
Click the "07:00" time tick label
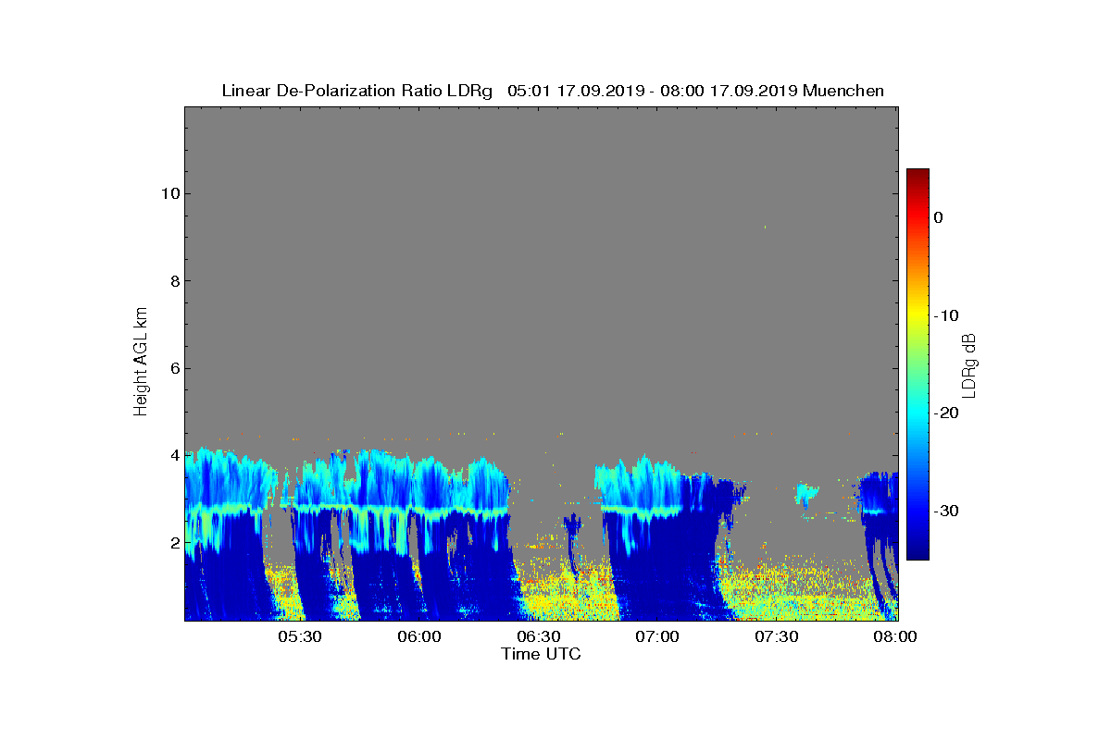pyautogui.click(x=657, y=637)
